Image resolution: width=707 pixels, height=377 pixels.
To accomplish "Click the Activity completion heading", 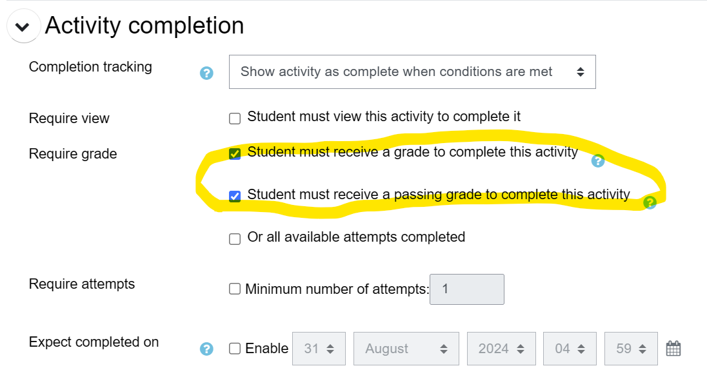I will click(144, 26).
